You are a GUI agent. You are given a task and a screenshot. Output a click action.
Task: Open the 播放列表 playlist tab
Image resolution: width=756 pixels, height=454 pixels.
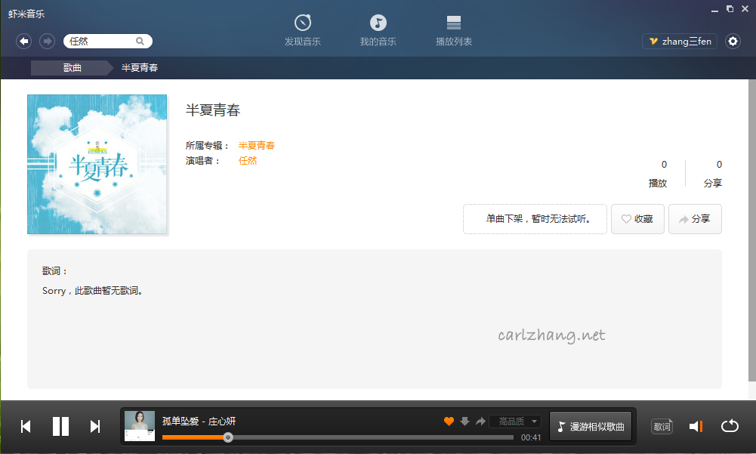(x=454, y=30)
